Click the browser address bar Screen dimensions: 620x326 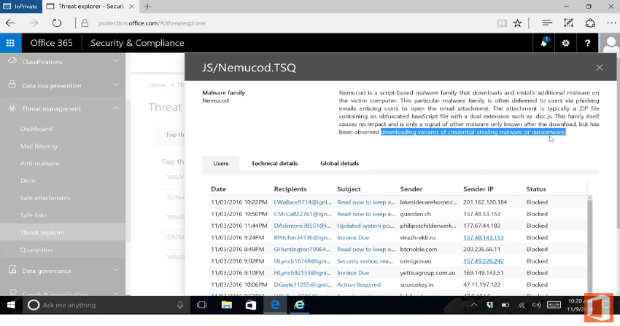(x=292, y=23)
